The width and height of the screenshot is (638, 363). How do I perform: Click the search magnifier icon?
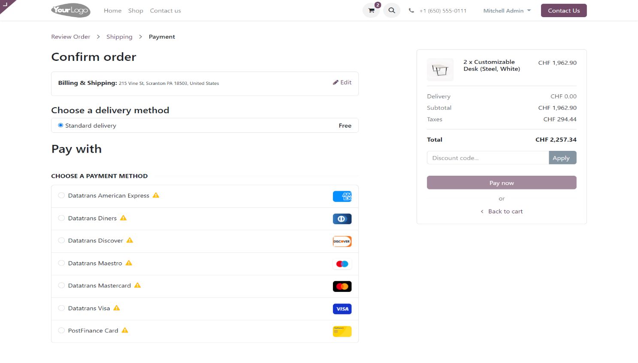(392, 11)
